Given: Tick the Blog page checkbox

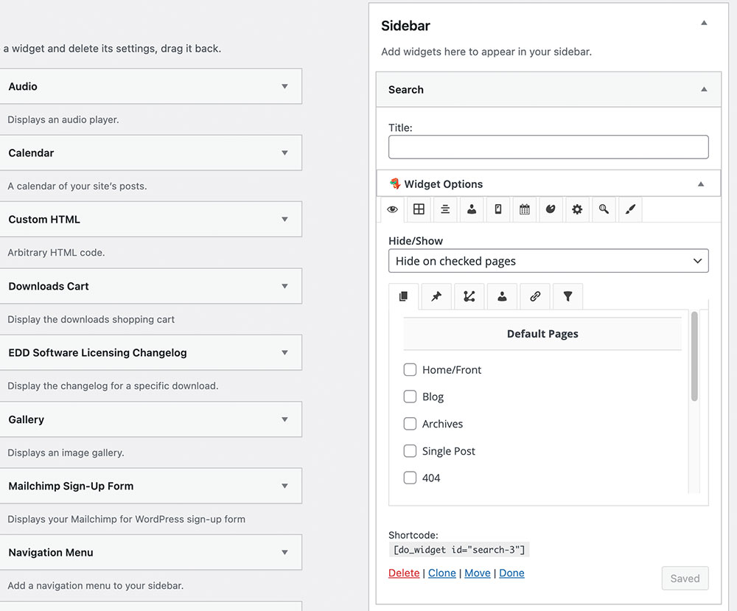Looking at the screenshot, I should pyautogui.click(x=411, y=397).
